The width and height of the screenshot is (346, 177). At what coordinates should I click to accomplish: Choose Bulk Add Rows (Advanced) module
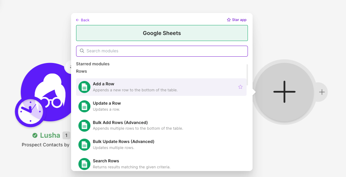click(x=161, y=125)
